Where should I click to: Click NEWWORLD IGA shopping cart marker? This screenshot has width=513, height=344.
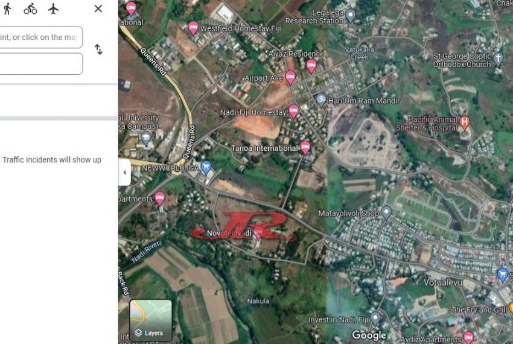coord(206,167)
